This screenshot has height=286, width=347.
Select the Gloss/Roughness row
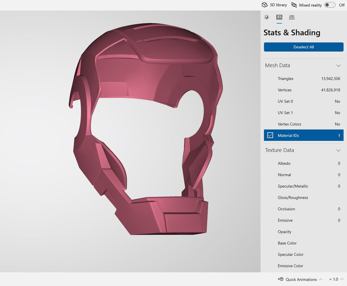304,198
